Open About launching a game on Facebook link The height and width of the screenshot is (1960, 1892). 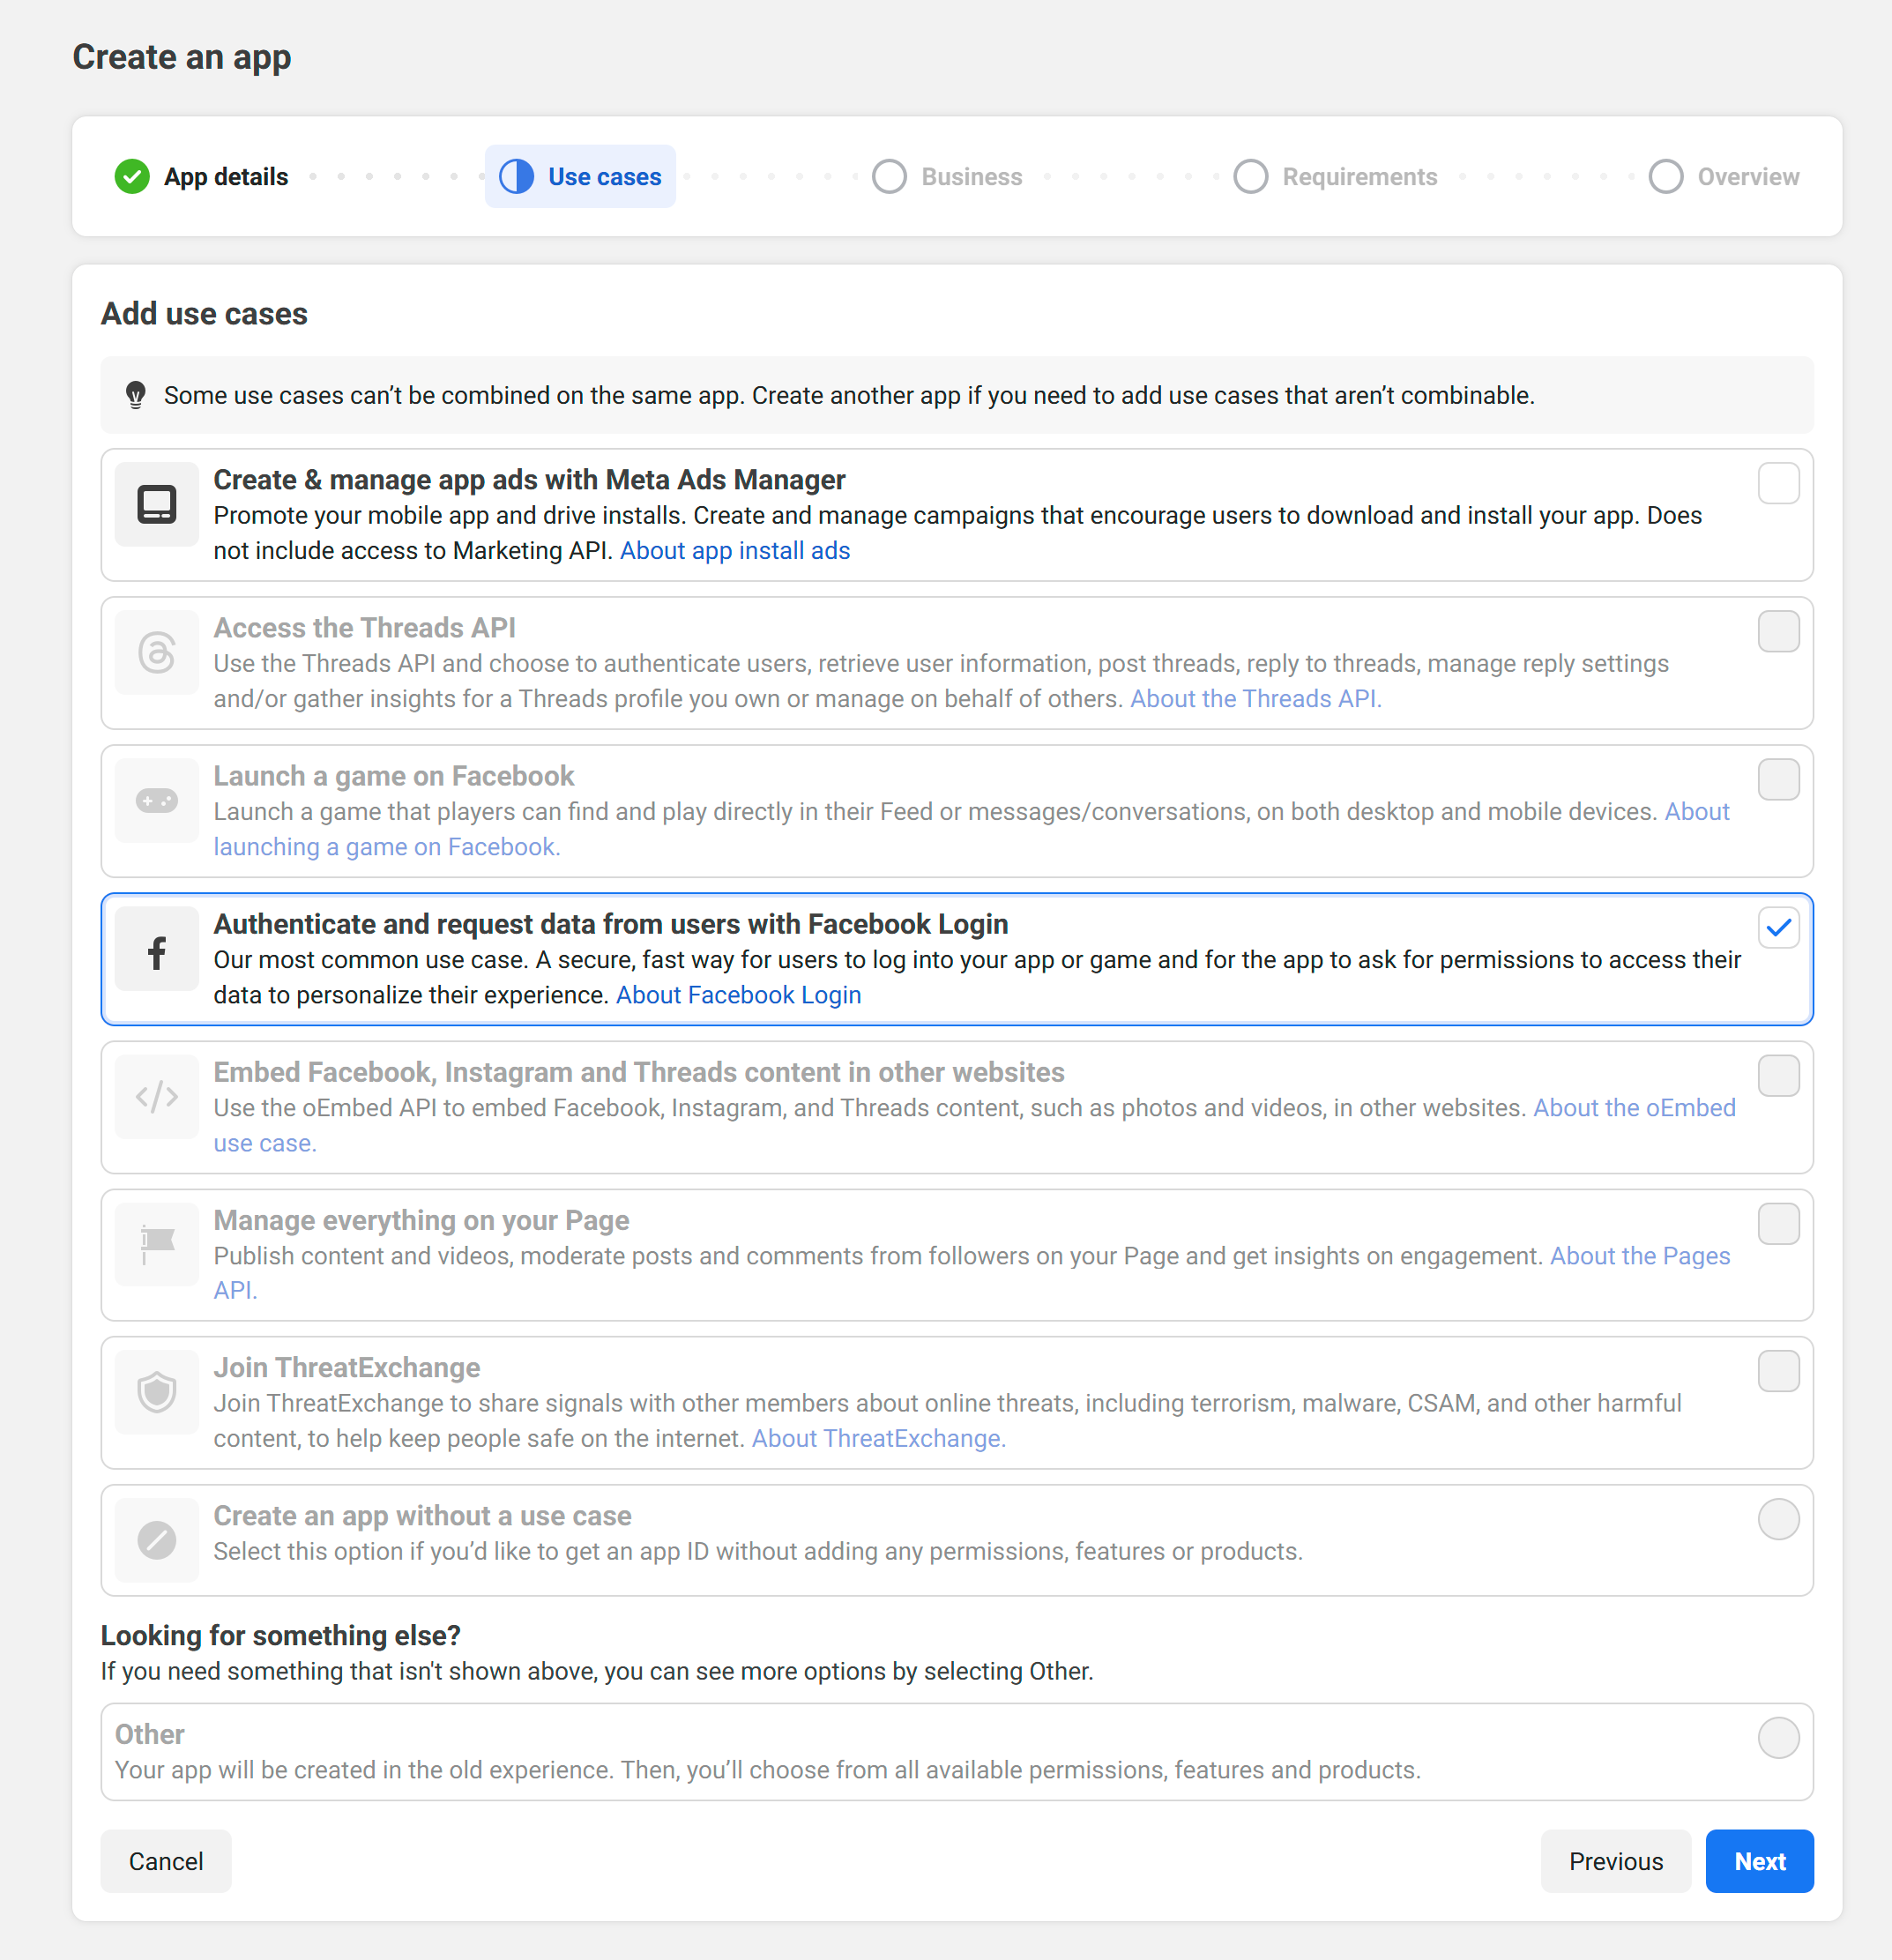point(387,847)
